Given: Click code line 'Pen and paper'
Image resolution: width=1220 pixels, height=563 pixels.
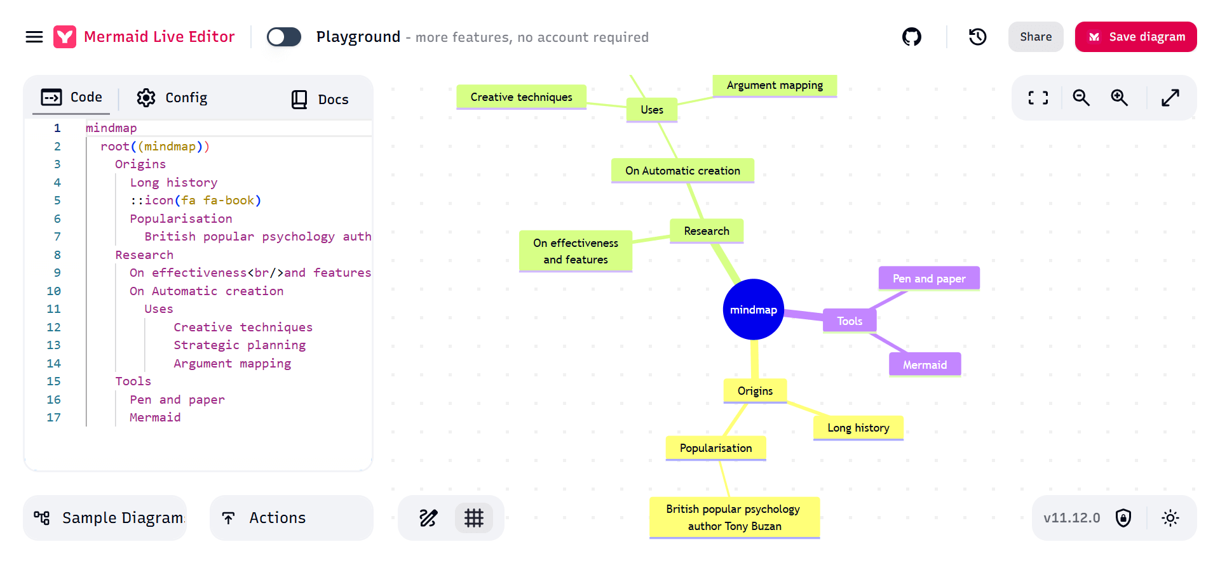Looking at the screenshot, I should click(177, 400).
